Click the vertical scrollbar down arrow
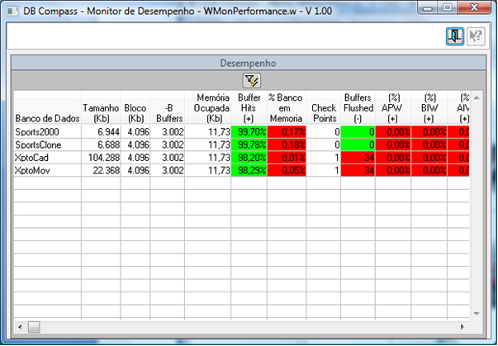 [x=477, y=314]
